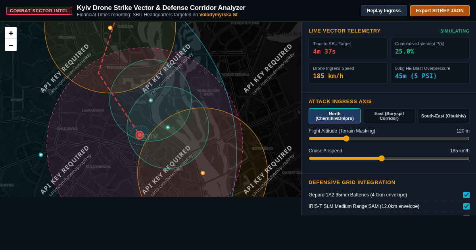The height and width of the screenshot is (250, 476).
Task: Select the orange marker near the river's south
Action: pyautogui.click(x=203, y=173)
